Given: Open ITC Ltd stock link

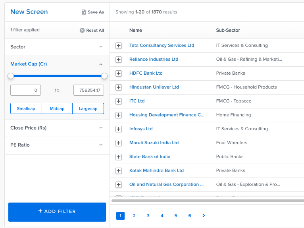Looking at the screenshot, I should point(137,101).
